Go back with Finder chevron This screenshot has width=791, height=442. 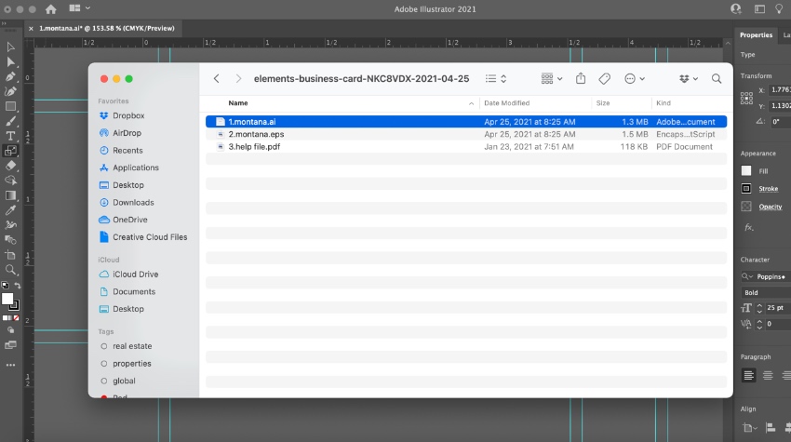click(217, 78)
